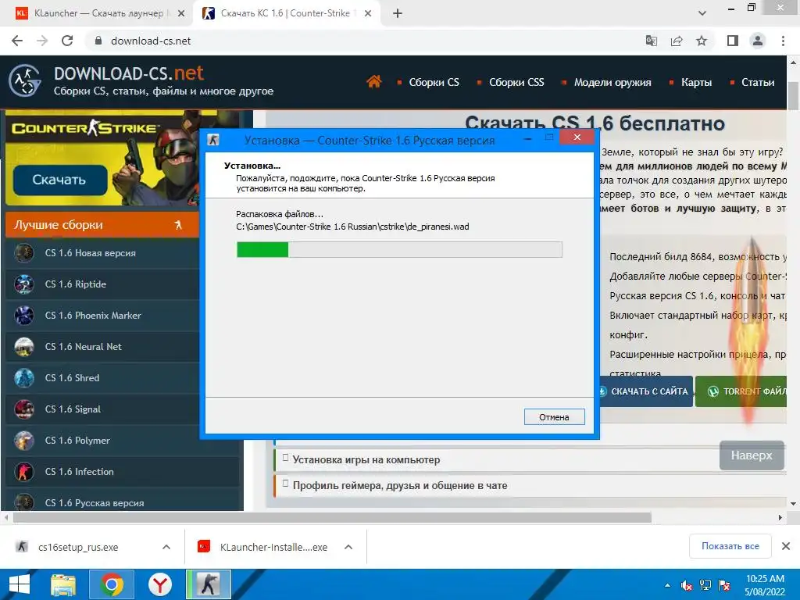Collapse the Лучшие сборки section header
This screenshot has width=800, height=600.
click(x=102, y=225)
